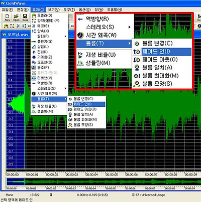Click the GoldWave window title bar

pyautogui.click(x=100, y=4)
